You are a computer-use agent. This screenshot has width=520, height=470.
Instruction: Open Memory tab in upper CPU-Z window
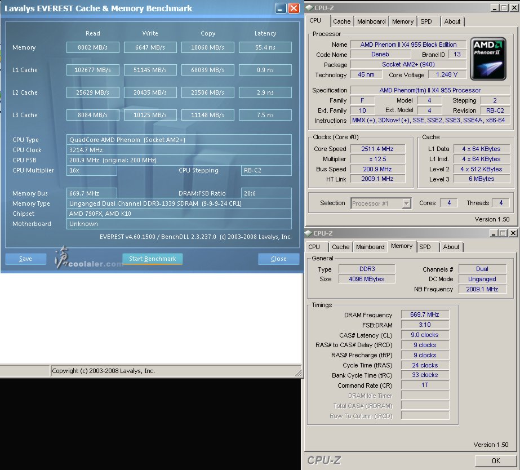(x=403, y=21)
